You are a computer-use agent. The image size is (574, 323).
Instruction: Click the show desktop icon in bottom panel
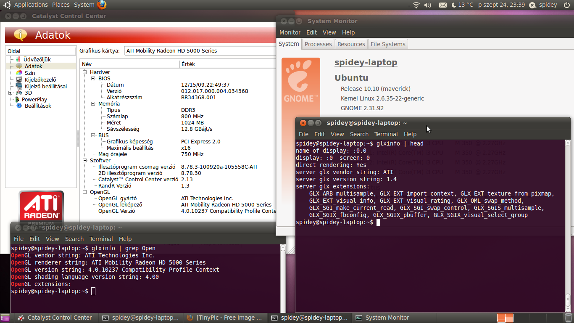click(5, 318)
